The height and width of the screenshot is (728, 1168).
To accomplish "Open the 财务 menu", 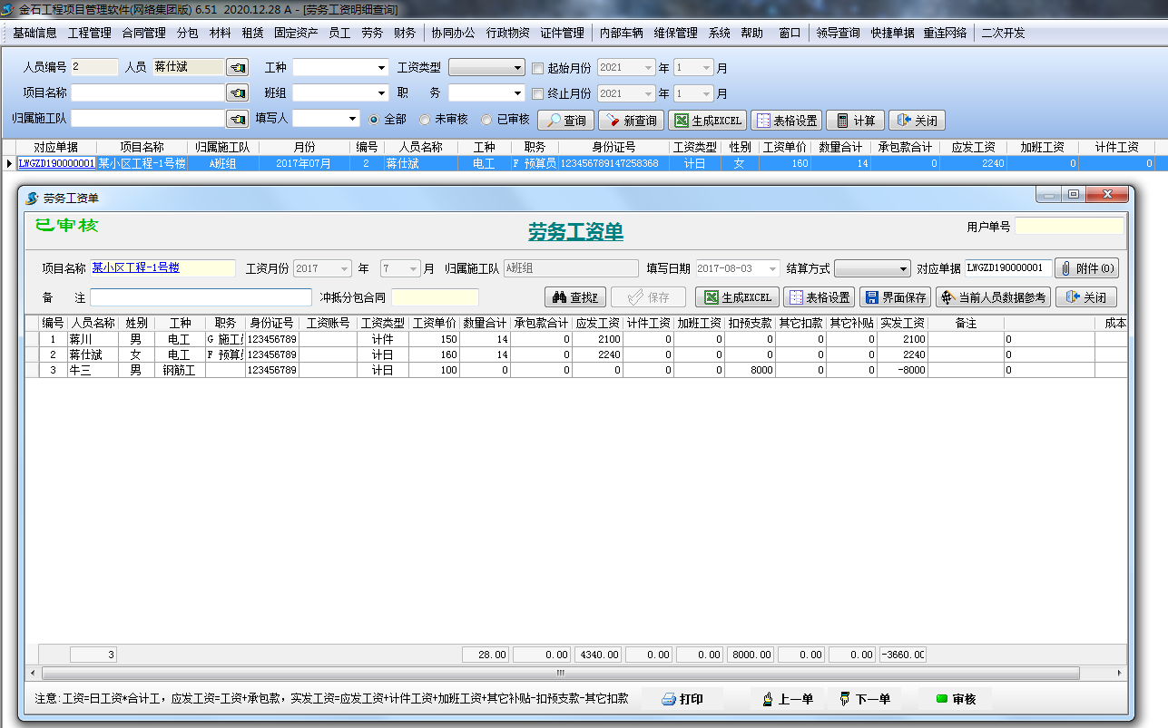I will click(x=404, y=33).
